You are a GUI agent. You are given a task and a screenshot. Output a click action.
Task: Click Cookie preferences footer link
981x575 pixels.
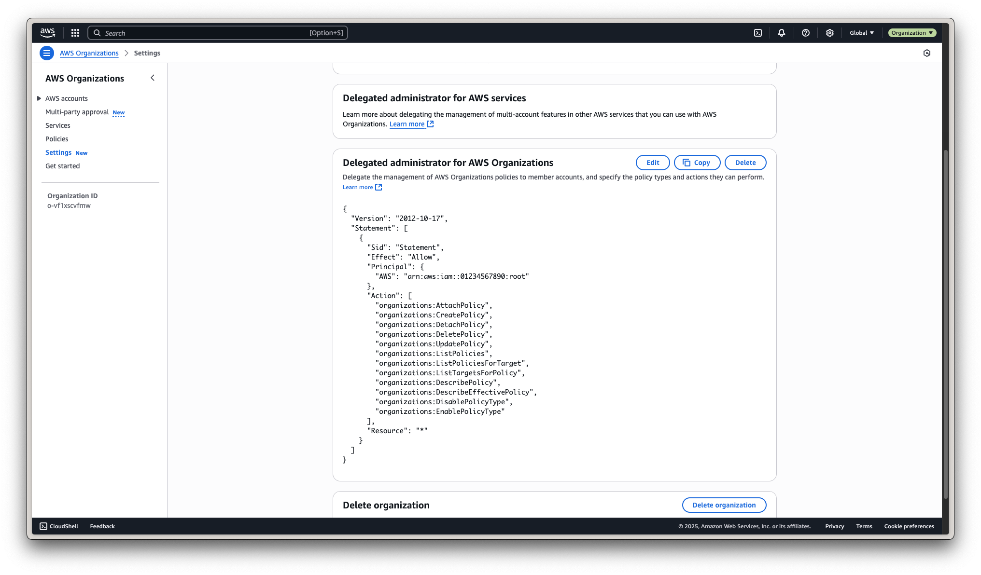(x=909, y=526)
